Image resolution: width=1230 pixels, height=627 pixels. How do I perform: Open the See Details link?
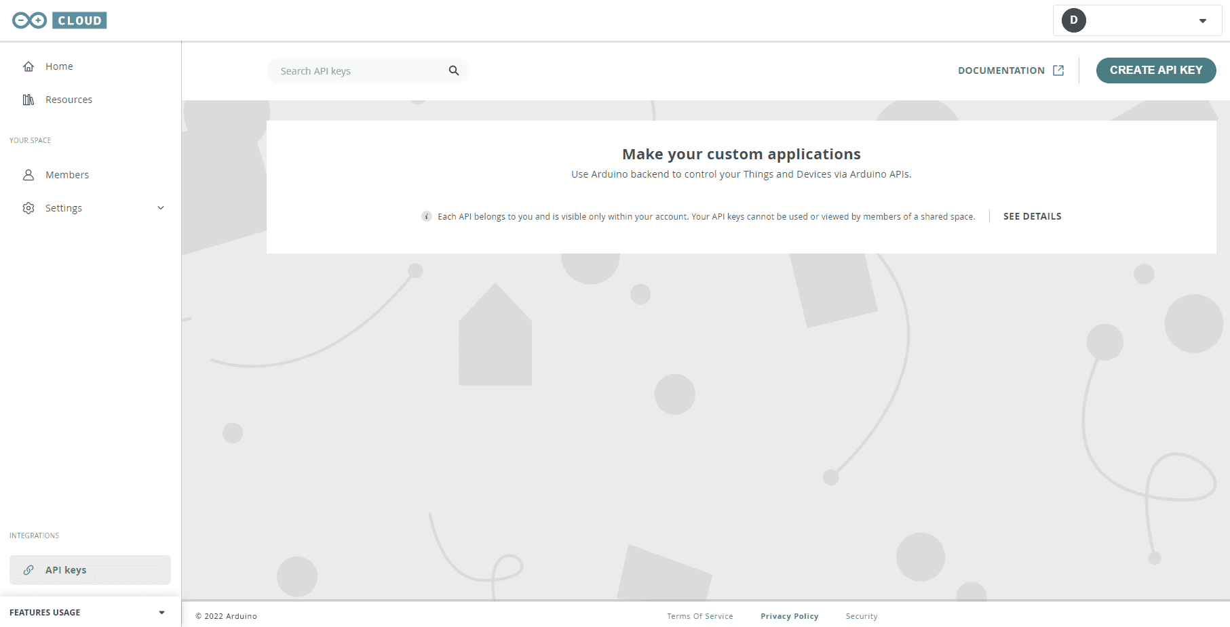[x=1032, y=216]
